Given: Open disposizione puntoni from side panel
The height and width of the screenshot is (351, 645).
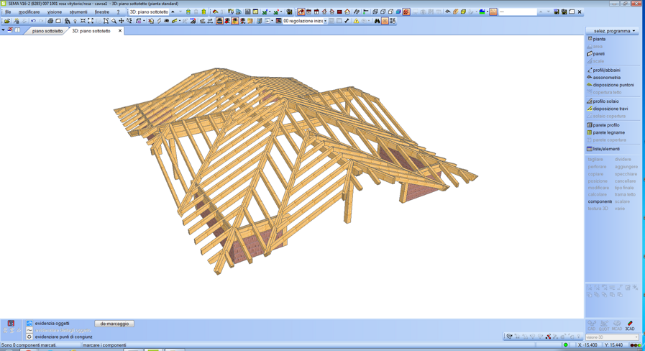Looking at the screenshot, I should 613,85.
